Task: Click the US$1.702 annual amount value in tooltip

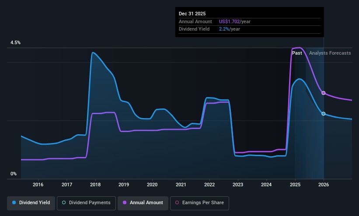Action: [229, 21]
